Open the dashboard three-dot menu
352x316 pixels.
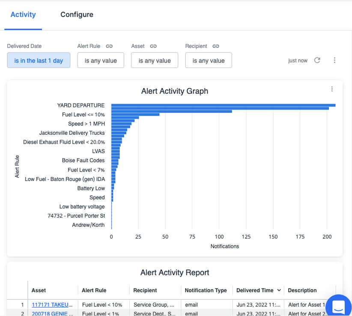(x=334, y=60)
